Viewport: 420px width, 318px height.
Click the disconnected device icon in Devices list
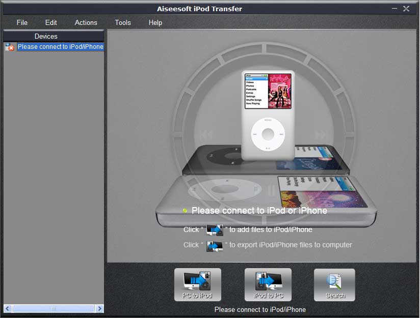coord(10,47)
